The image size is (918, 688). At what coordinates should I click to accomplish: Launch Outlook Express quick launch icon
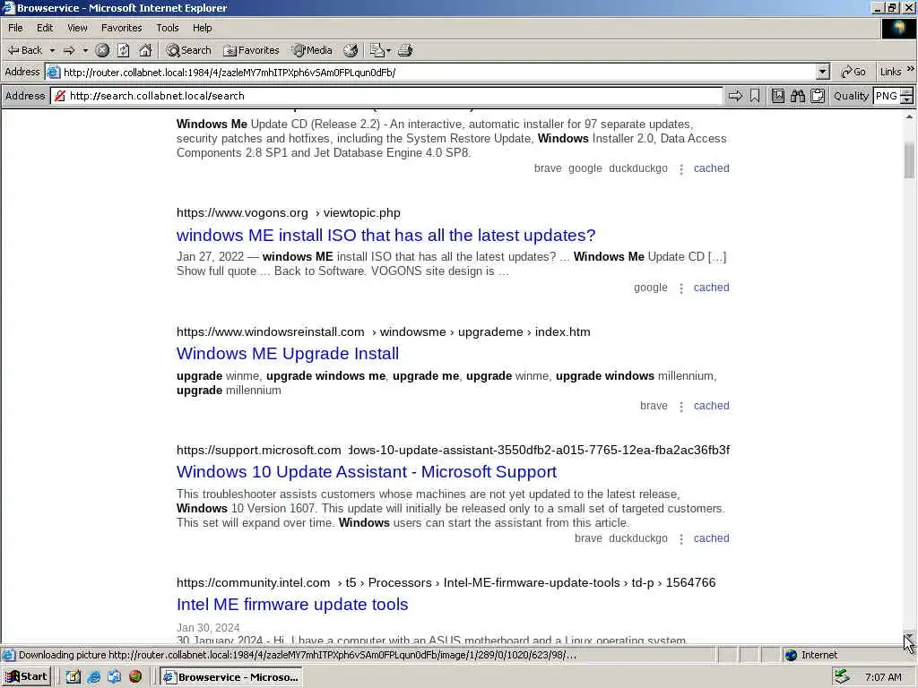click(x=114, y=677)
